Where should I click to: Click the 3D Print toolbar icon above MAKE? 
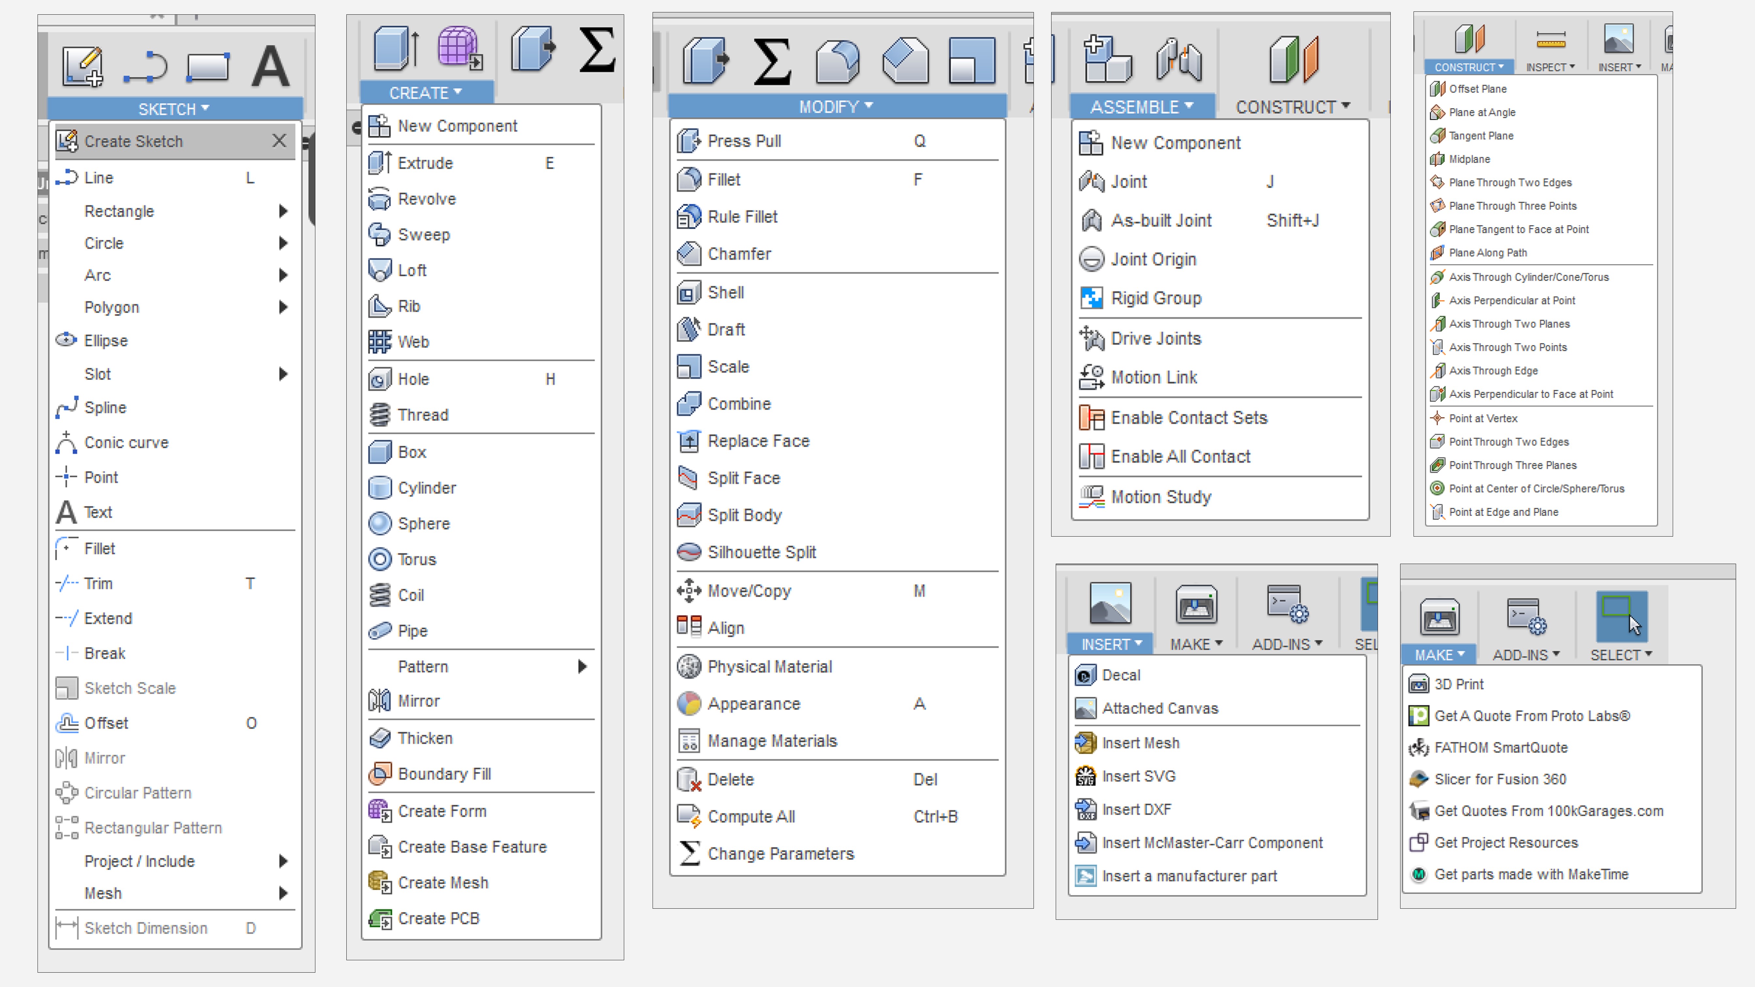point(1439,617)
